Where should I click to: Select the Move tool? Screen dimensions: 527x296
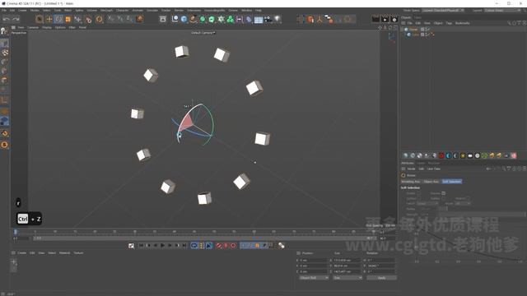click(49, 20)
